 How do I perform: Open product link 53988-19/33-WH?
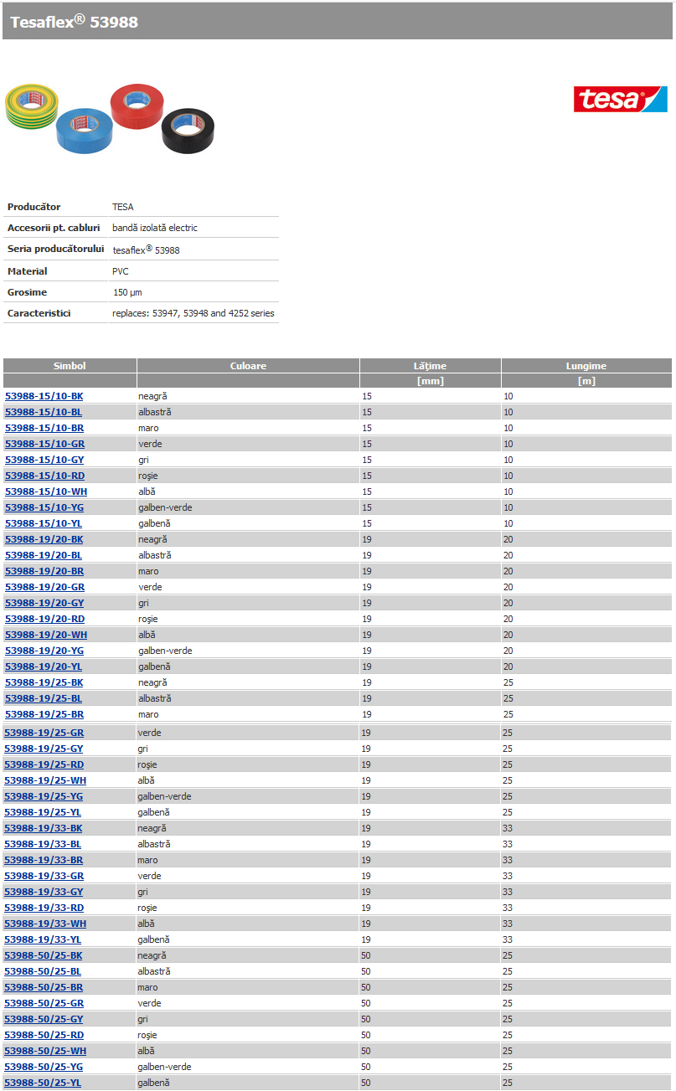(46, 924)
